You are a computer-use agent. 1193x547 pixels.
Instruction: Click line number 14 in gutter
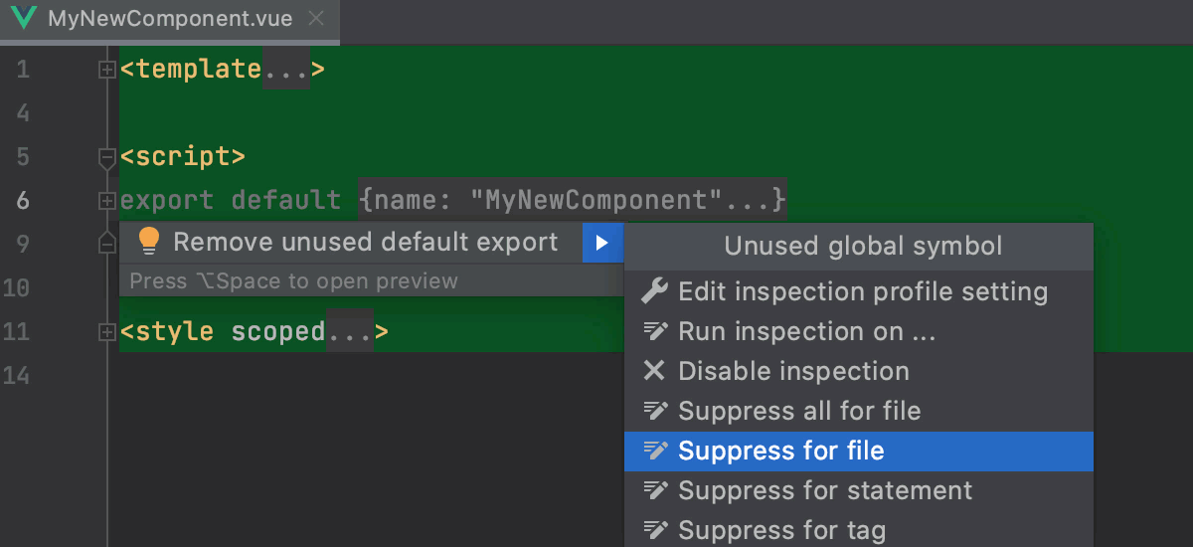(17, 376)
